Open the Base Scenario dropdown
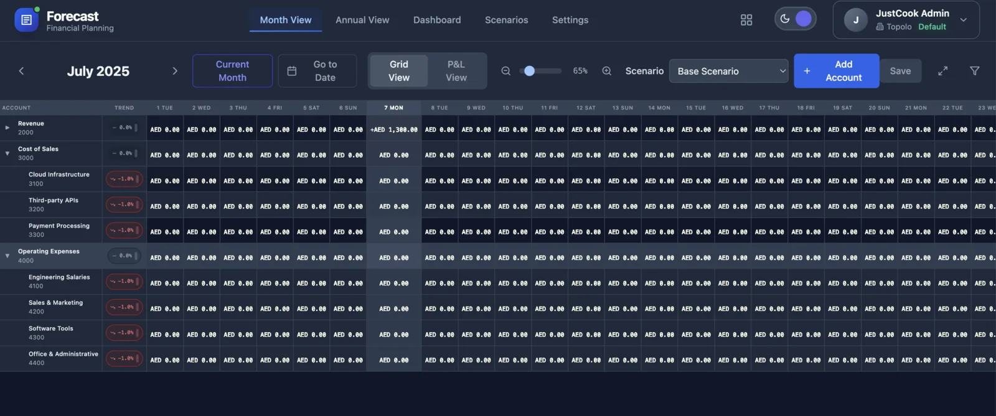The width and height of the screenshot is (996, 416). [728, 71]
